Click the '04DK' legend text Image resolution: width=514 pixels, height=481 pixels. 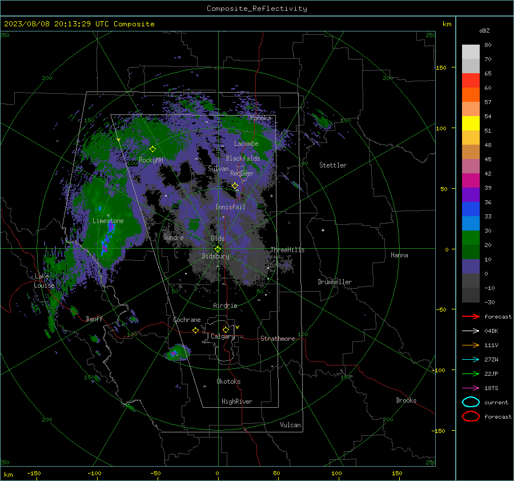[x=491, y=331]
